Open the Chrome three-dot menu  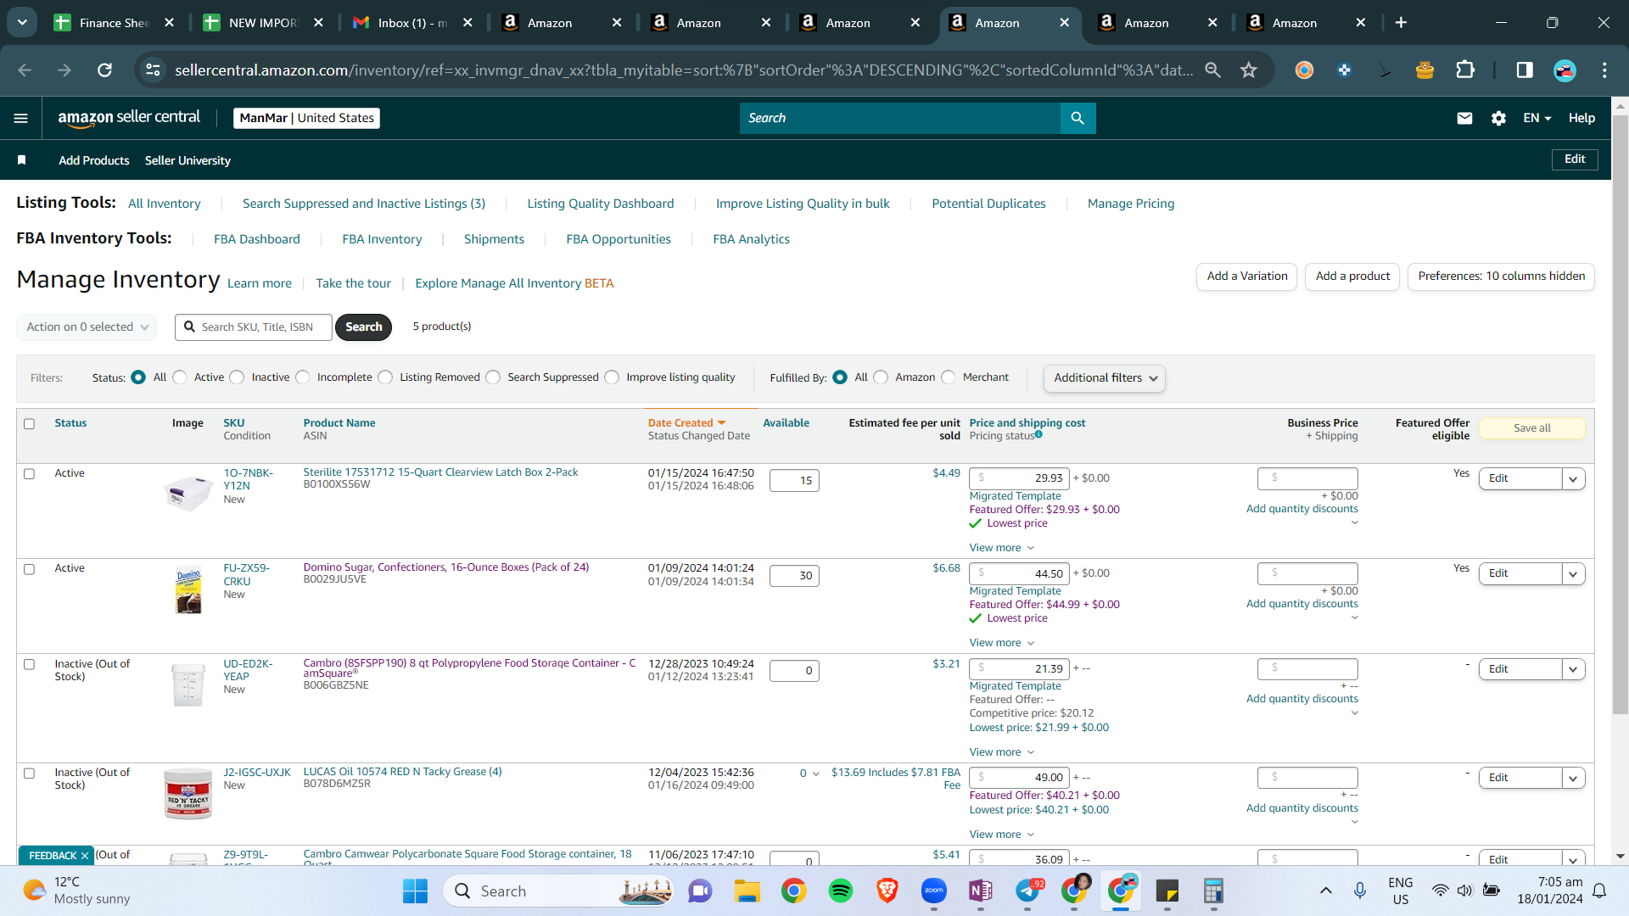point(1604,70)
